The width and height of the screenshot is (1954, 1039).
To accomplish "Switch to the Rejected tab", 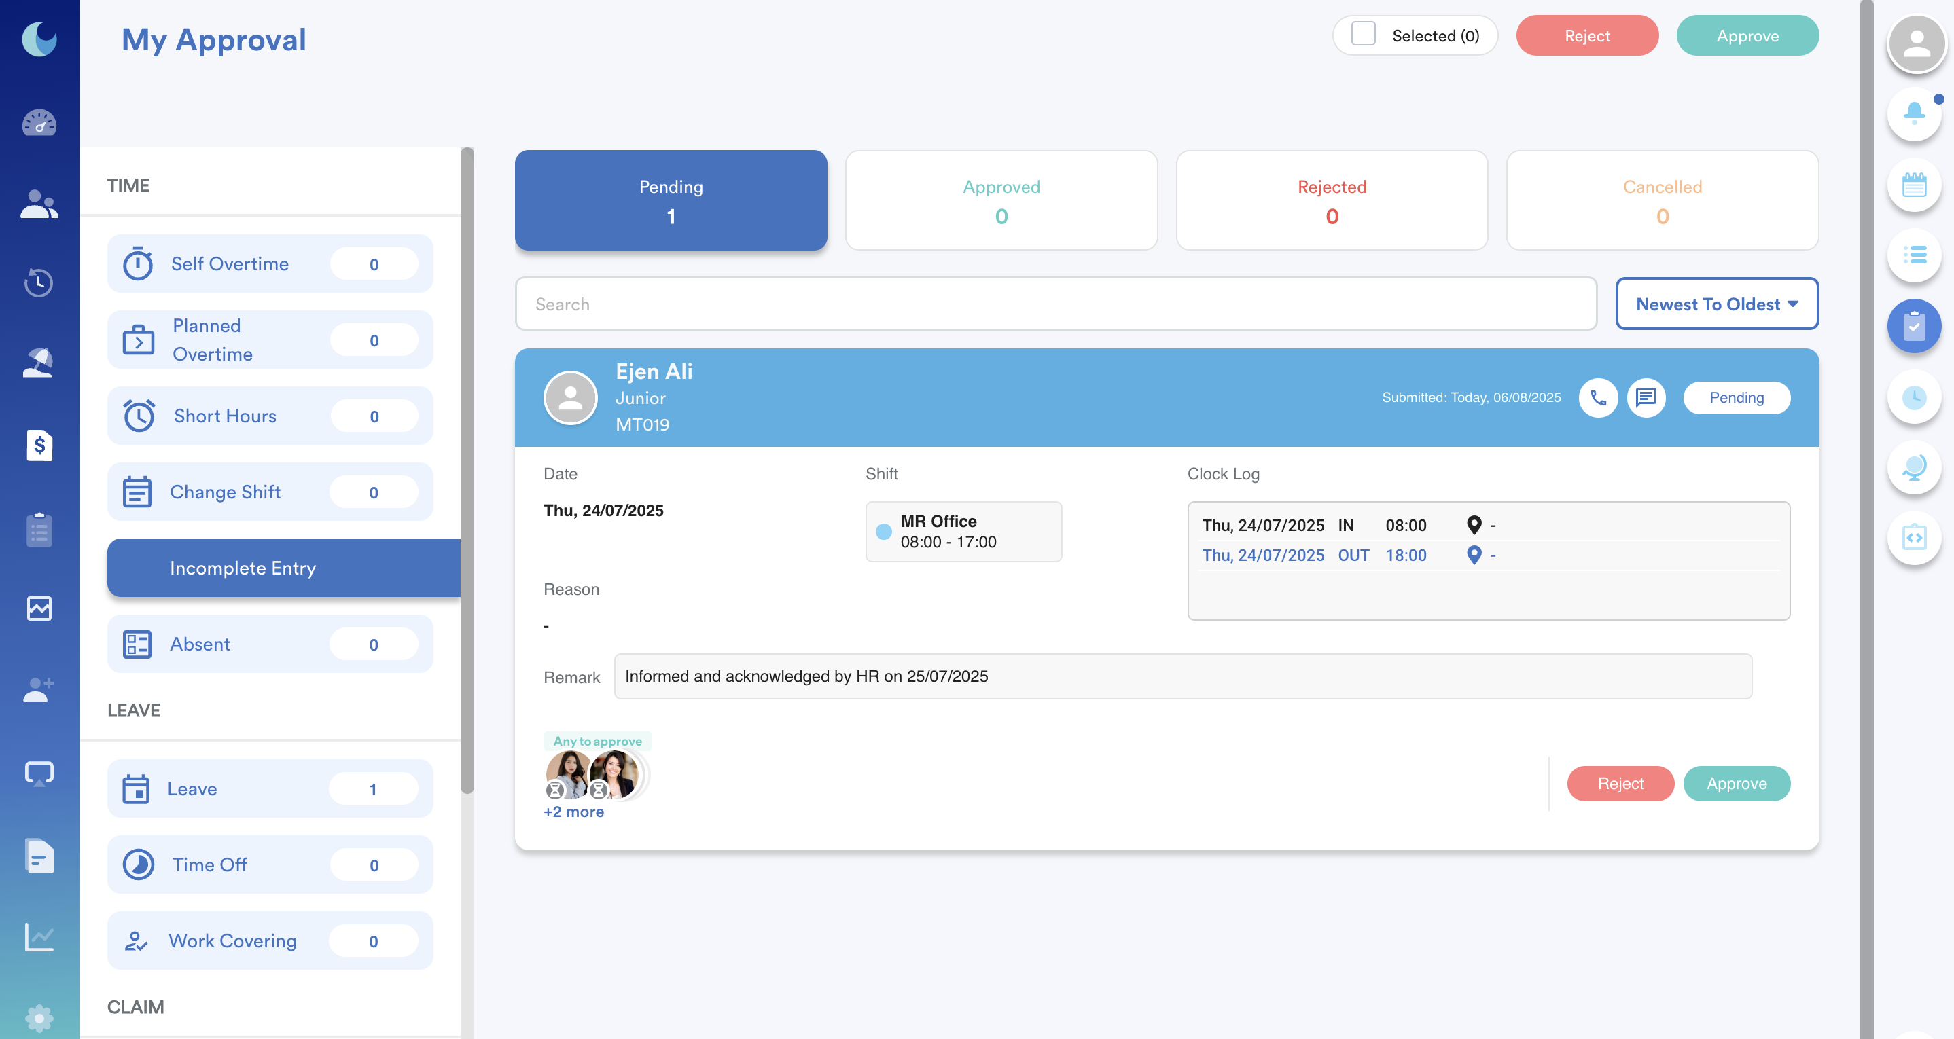I will 1331,201.
